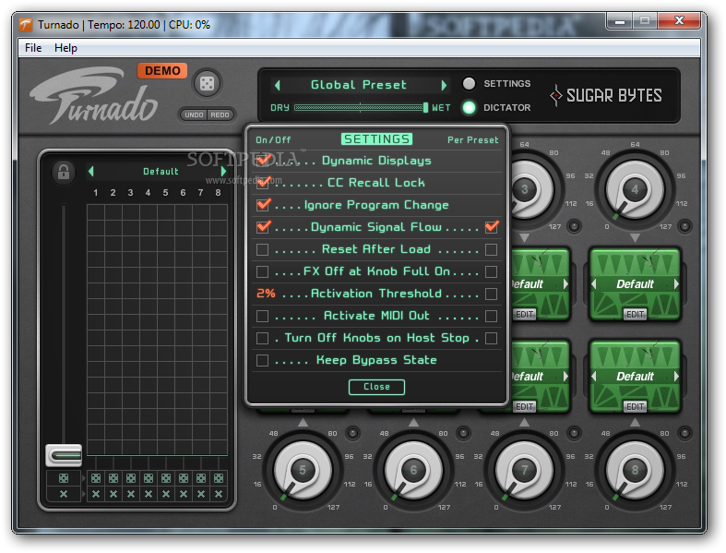This screenshot has height=553, width=726.
Task: Click the up triangle above knob 5
Action: pyautogui.click(x=303, y=422)
